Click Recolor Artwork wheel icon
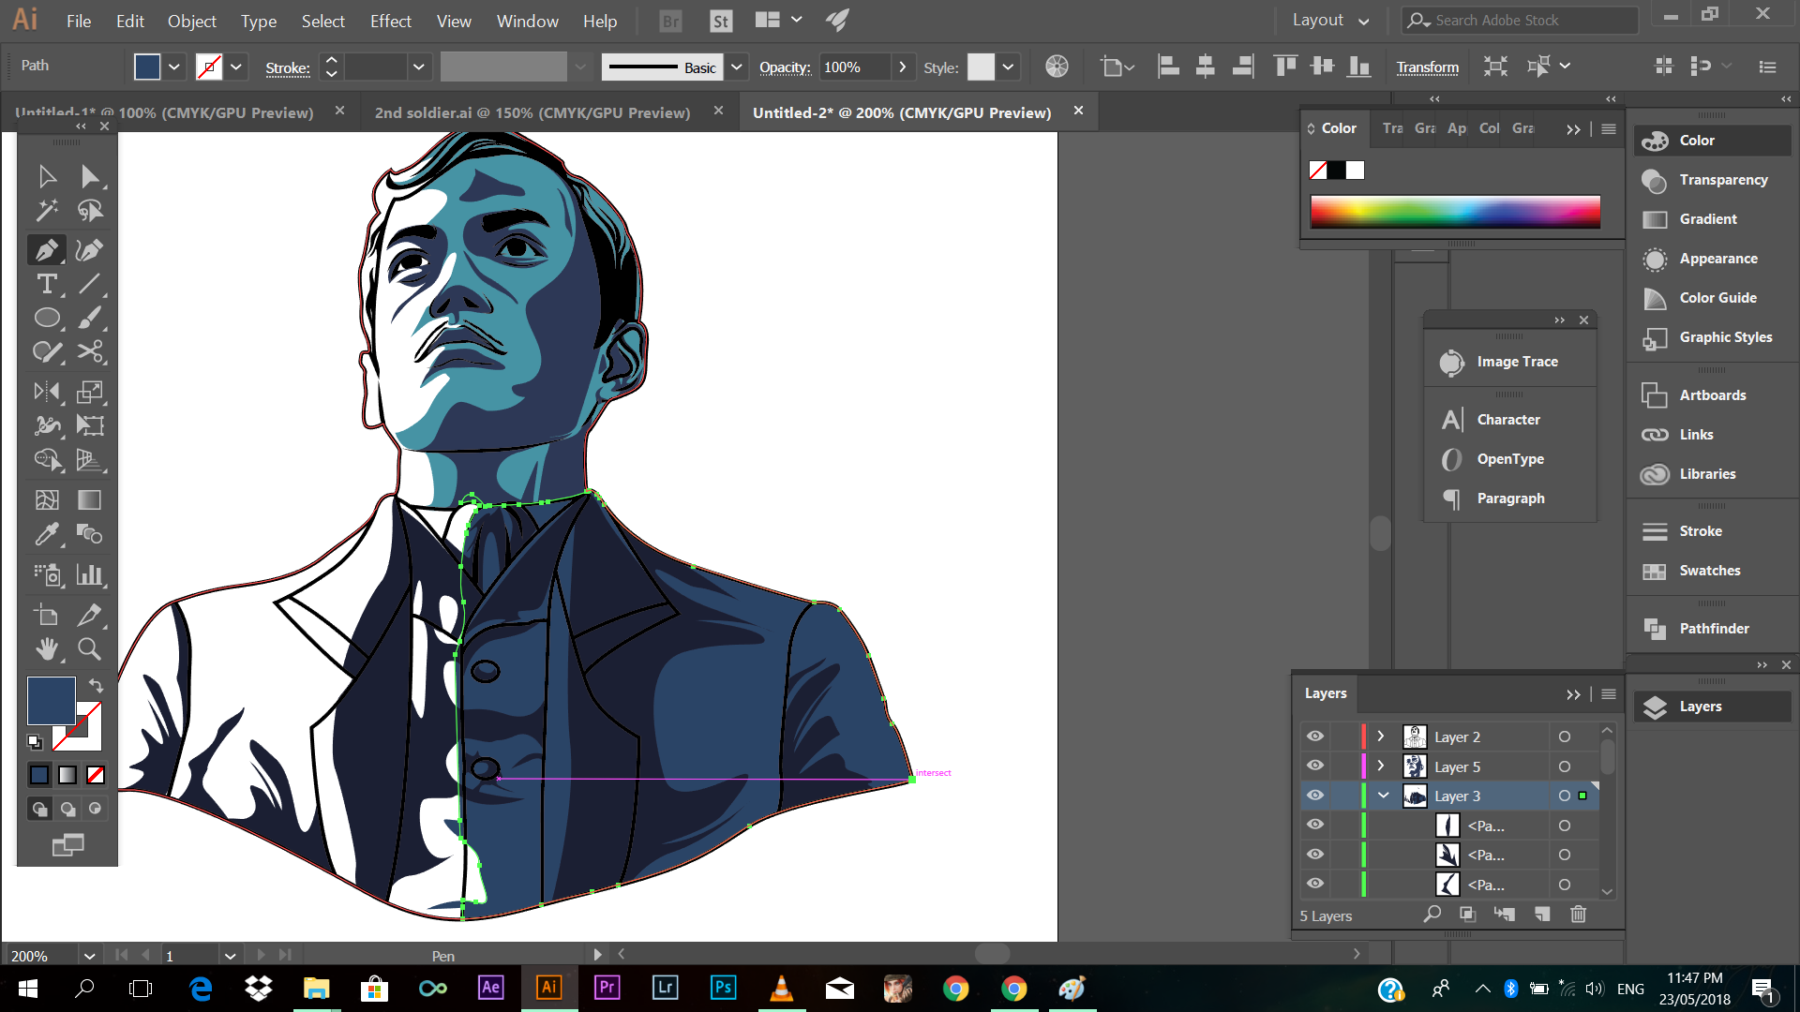Image resolution: width=1800 pixels, height=1012 pixels. (x=1057, y=66)
